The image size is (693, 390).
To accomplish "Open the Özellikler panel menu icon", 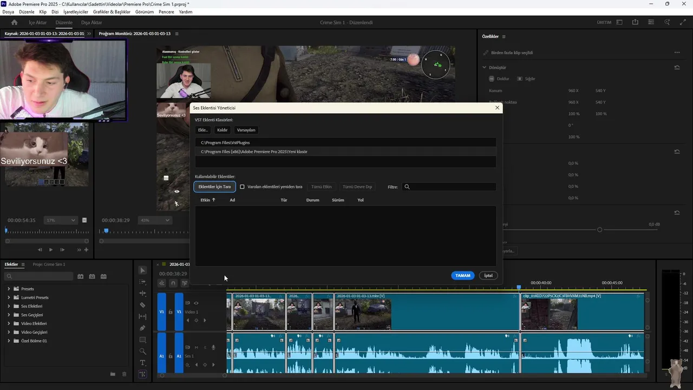I will 504,36.
